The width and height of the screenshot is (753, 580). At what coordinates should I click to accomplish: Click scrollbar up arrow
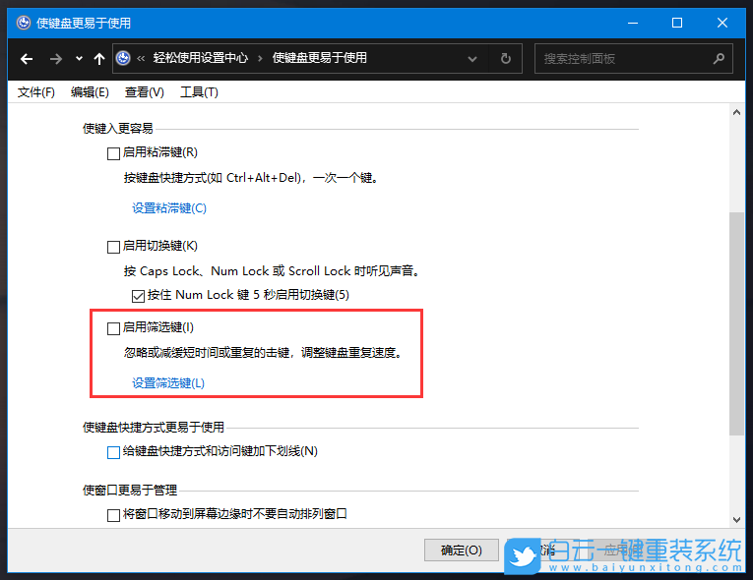click(x=736, y=113)
